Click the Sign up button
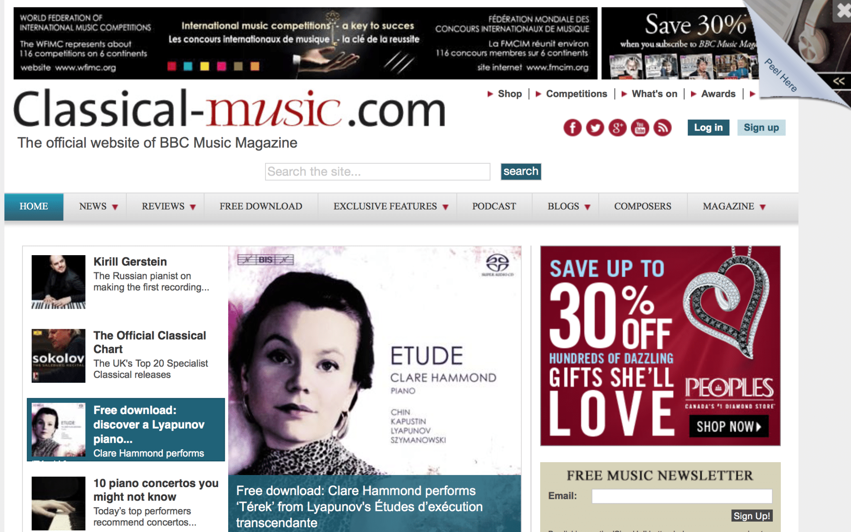 (x=761, y=128)
